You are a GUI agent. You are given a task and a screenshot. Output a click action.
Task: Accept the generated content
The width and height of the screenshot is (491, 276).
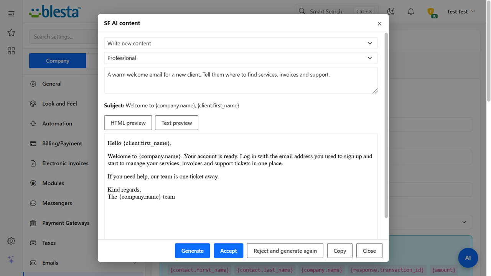[229, 251]
